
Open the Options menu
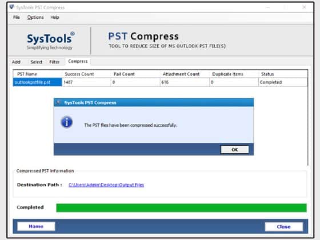click(35, 17)
